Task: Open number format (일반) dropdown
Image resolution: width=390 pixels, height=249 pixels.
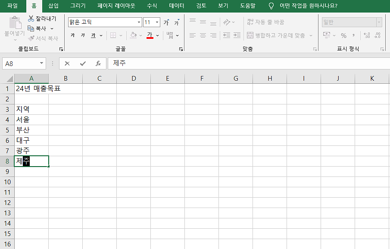Action: (x=379, y=22)
